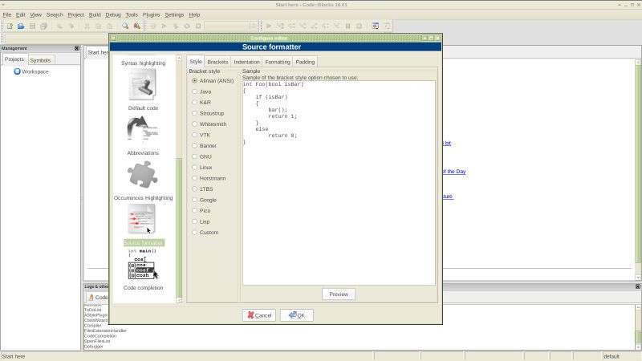Select Google bracket style
Screen dimensions: 642x361
205,200
